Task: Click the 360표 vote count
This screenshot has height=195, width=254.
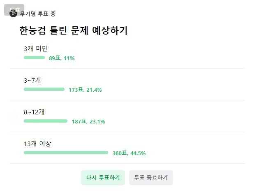Action: [x=120, y=153]
